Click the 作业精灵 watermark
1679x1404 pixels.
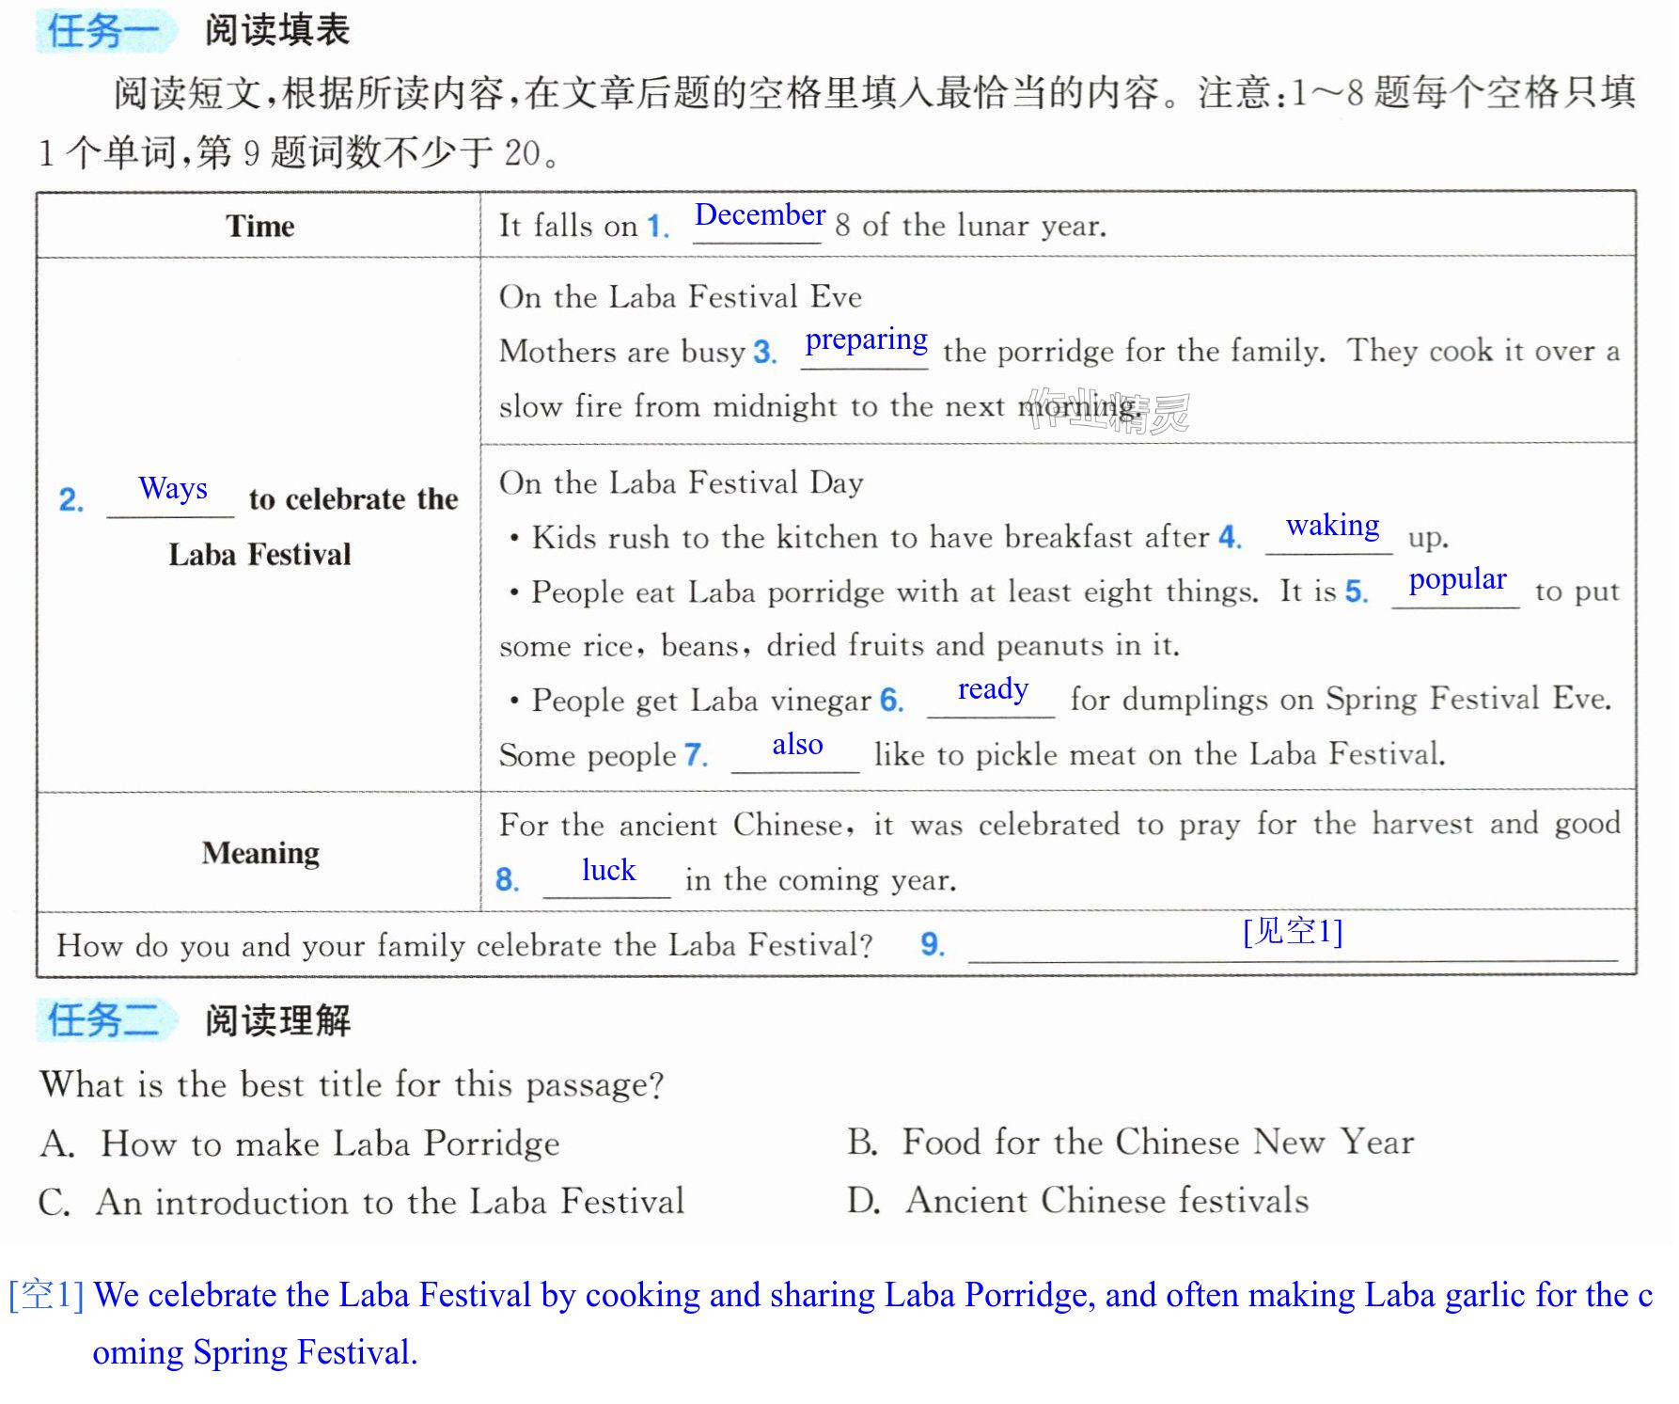1107,410
